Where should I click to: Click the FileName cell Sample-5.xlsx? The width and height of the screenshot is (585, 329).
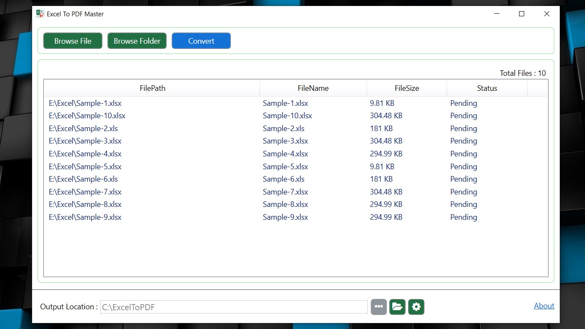click(x=285, y=167)
